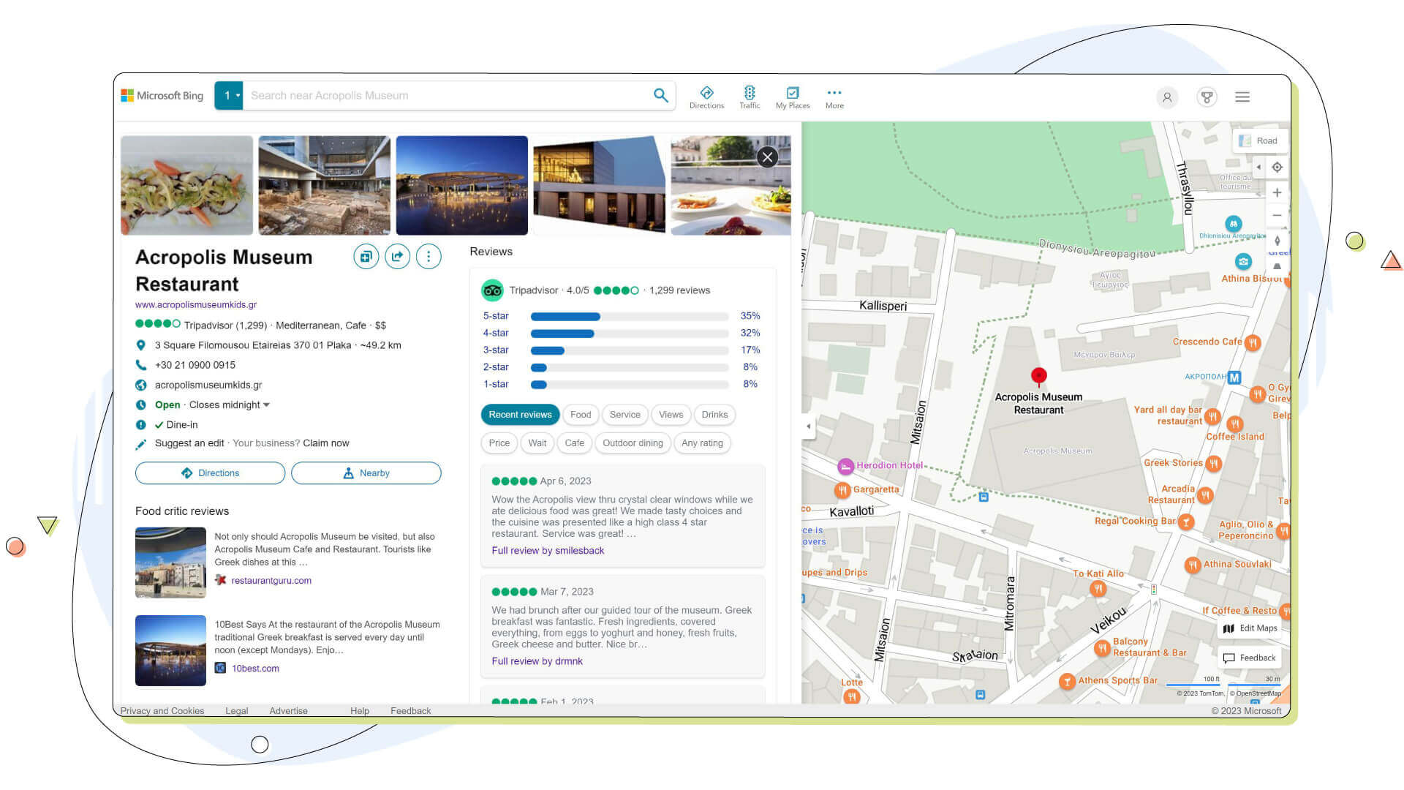
Task: Click the user account icon
Action: [1167, 97]
